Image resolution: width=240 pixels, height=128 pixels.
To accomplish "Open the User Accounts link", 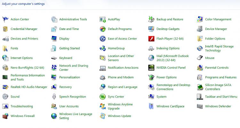I will click(69, 106).
